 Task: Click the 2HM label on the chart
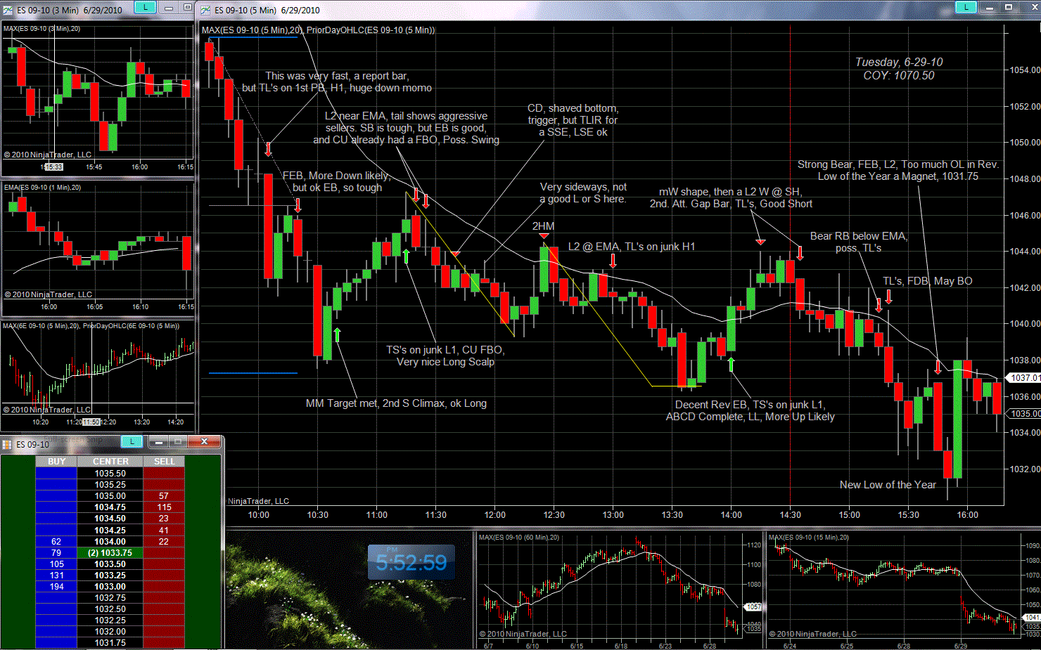[543, 226]
